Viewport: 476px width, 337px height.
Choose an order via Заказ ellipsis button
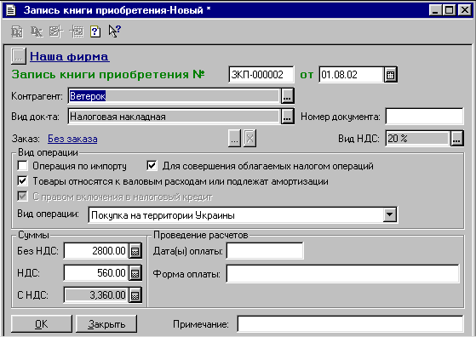pos(234,139)
